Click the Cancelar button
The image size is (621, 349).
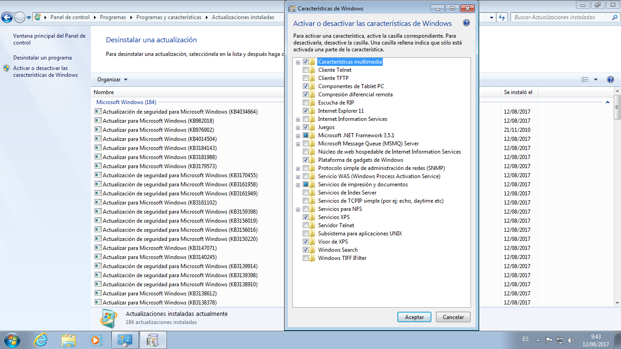click(453, 317)
